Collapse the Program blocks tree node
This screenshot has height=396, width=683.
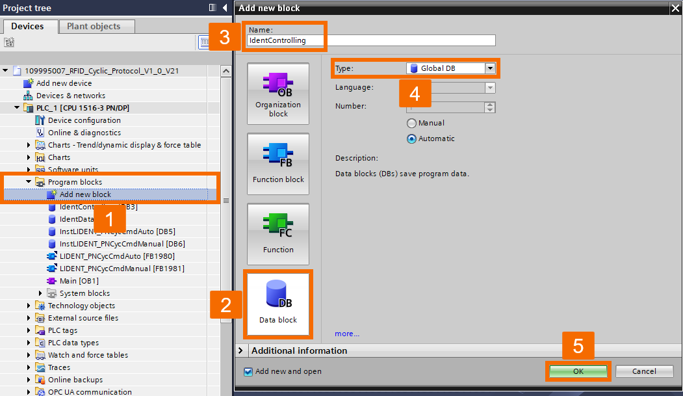[x=29, y=181]
